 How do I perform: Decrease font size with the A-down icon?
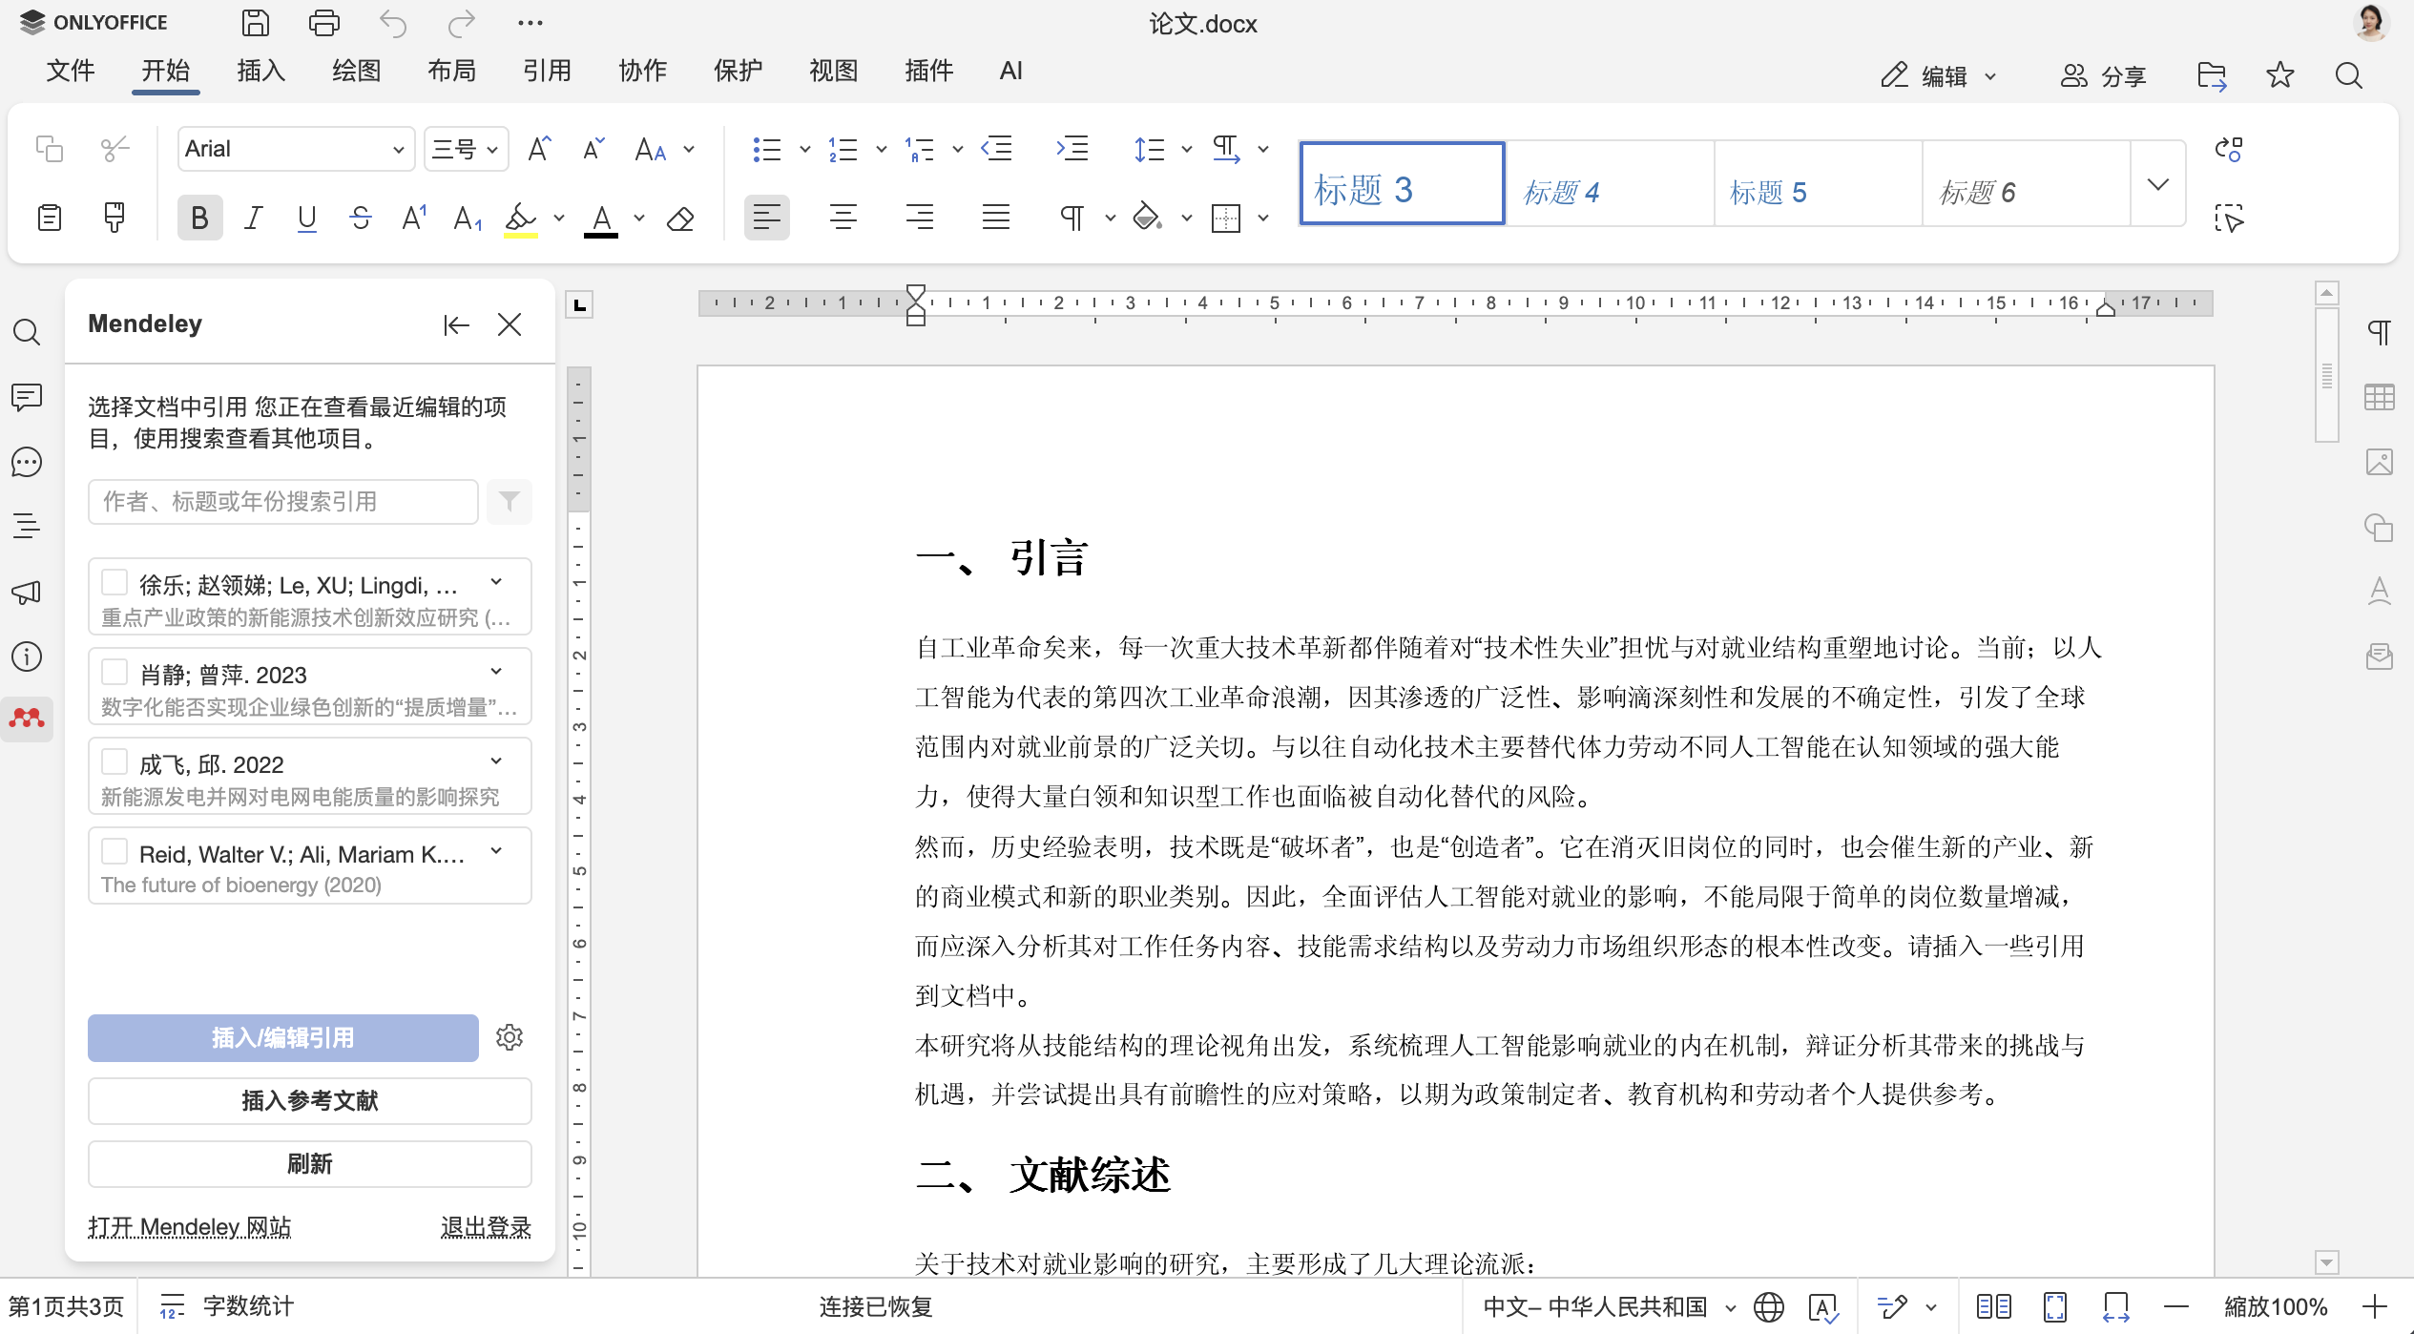point(593,149)
